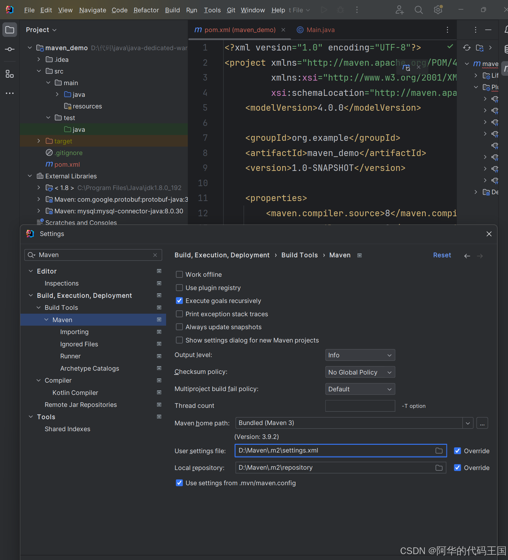Open editor tabs options vertical dots

447,30
